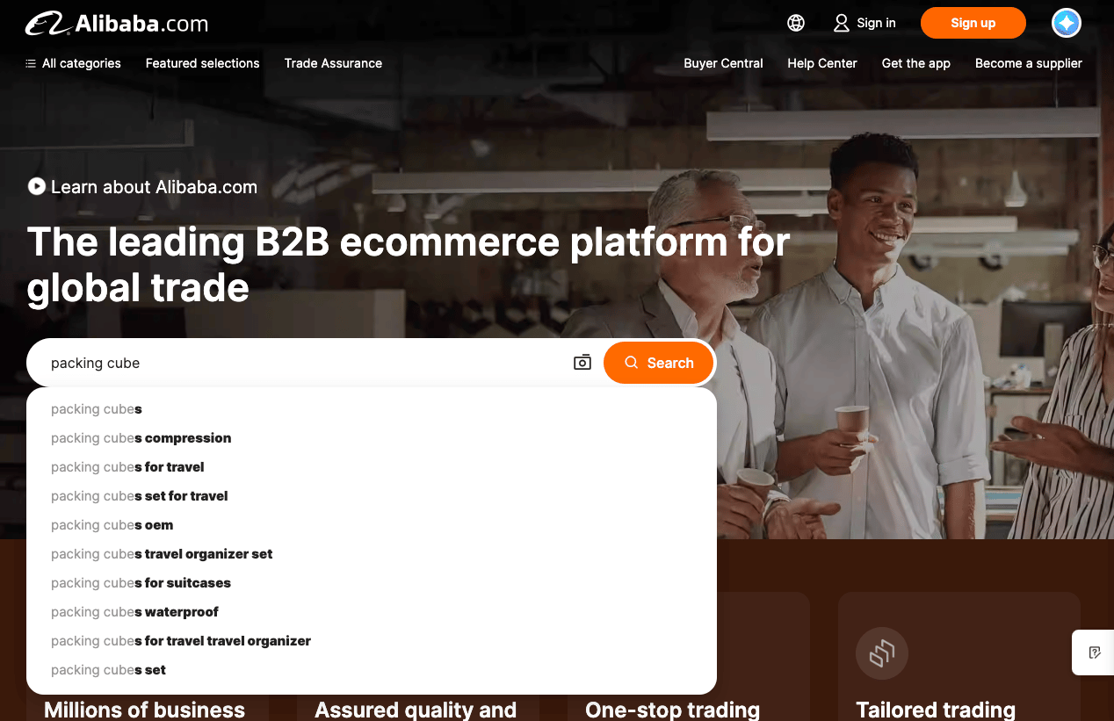Click the Learn about Alibaba.com link
This screenshot has width=1114, height=721.
tap(154, 187)
